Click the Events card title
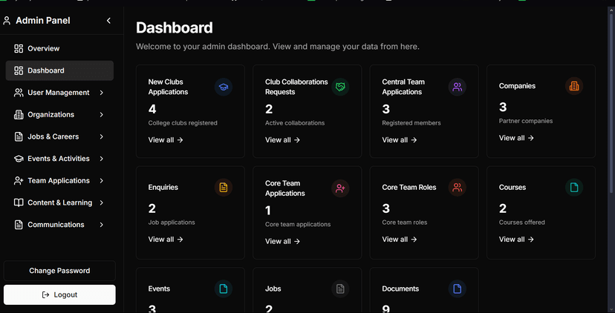Viewport: 615px width, 313px height. pyautogui.click(x=159, y=289)
